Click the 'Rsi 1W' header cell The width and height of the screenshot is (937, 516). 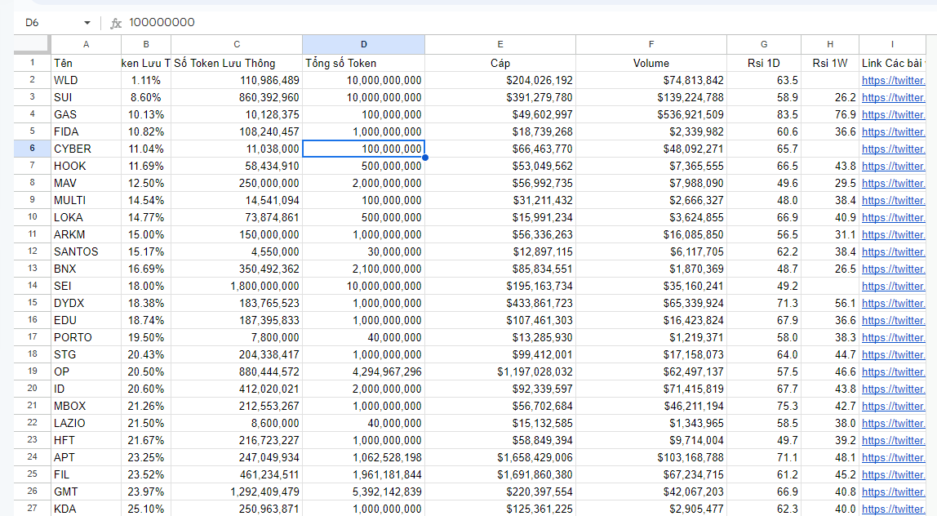pyautogui.click(x=830, y=64)
